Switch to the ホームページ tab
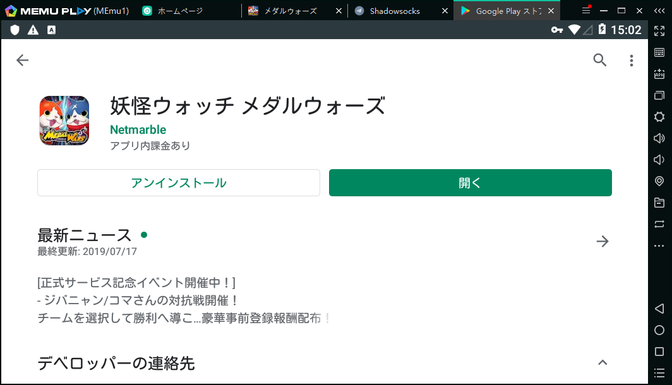 (179, 10)
